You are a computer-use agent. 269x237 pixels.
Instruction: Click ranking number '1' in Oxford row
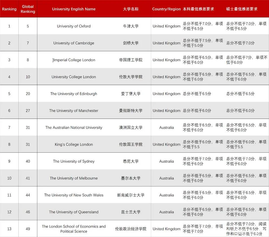9,26
